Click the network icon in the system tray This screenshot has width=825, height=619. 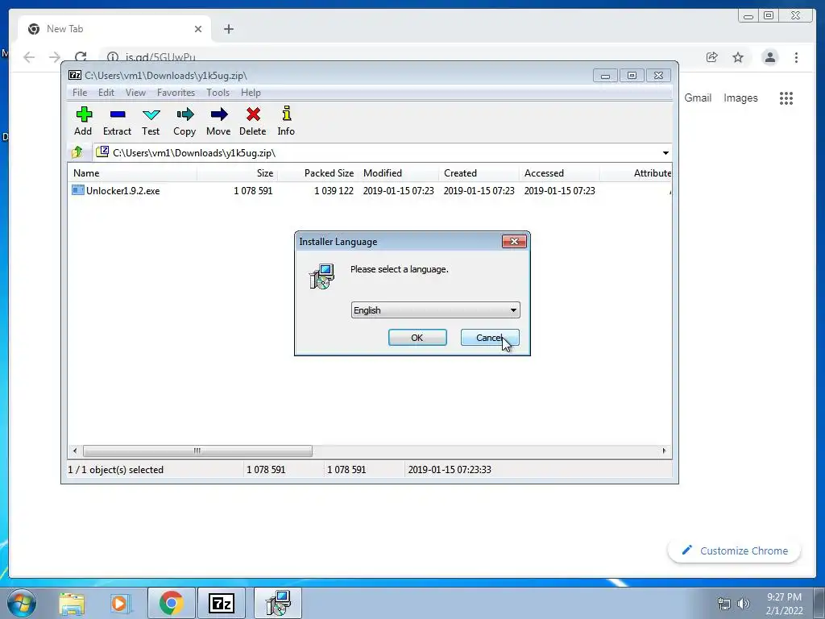point(724,604)
